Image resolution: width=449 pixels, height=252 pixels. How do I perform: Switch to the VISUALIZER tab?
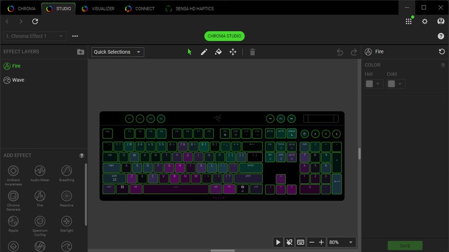(x=98, y=9)
